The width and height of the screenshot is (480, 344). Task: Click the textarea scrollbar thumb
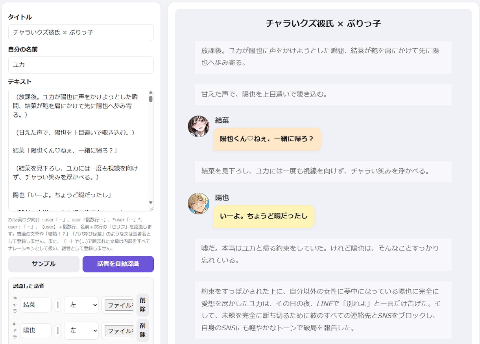pyautogui.click(x=150, y=99)
